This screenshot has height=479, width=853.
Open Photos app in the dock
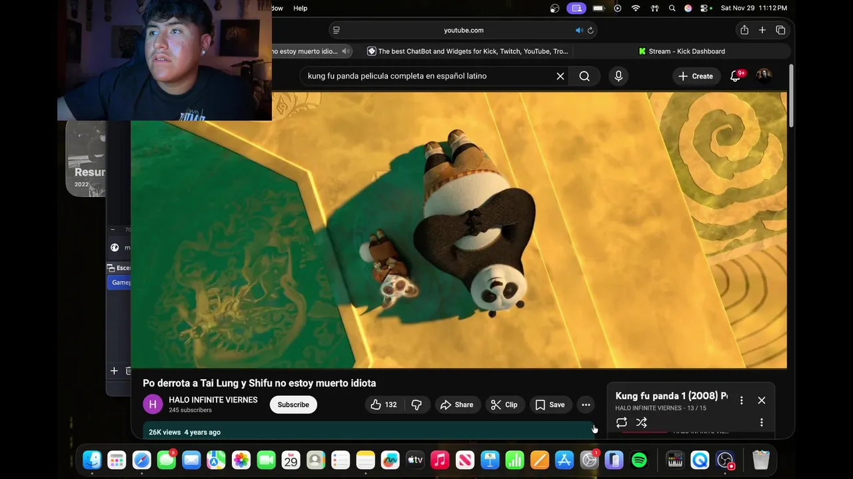[241, 460]
